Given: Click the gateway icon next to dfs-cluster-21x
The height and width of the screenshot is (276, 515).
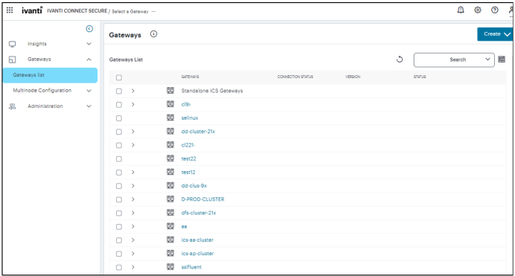Looking at the screenshot, I should [x=170, y=213].
